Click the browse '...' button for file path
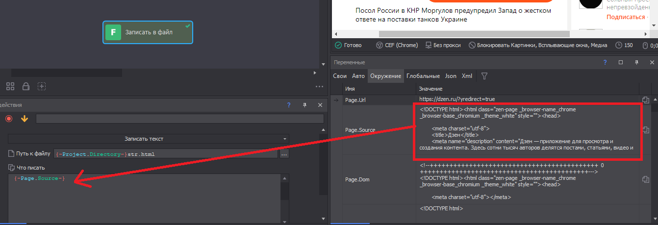The height and width of the screenshot is (225, 658). [x=284, y=154]
